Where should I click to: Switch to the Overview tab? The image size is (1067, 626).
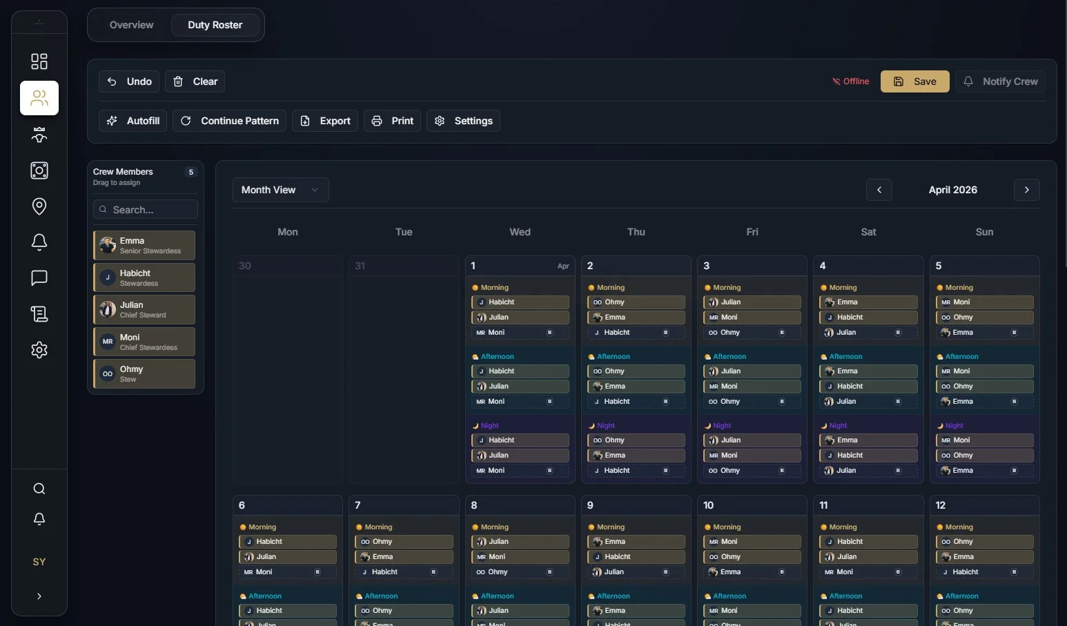pyautogui.click(x=131, y=24)
